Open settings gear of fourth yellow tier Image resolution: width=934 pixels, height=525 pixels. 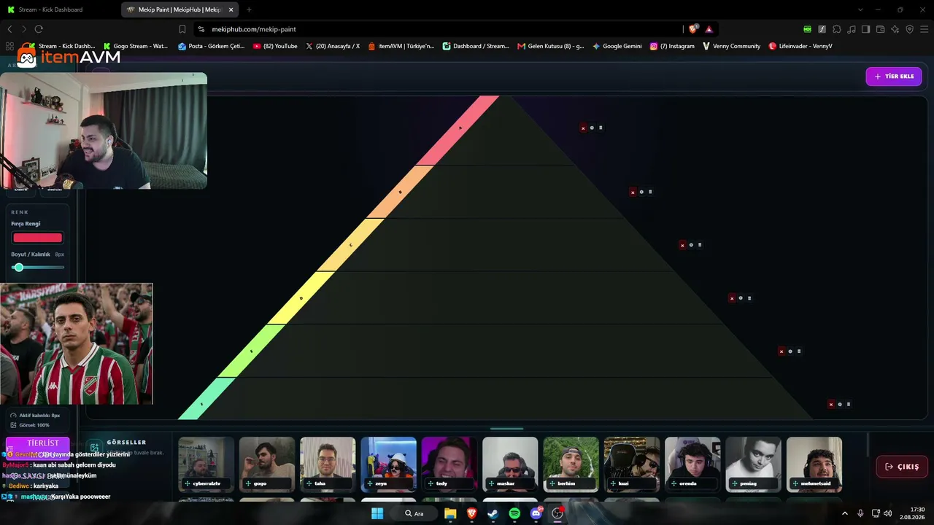(741, 298)
